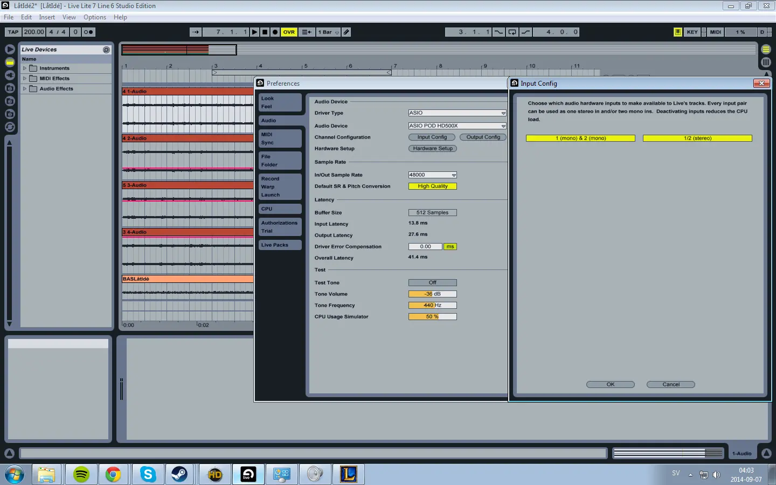Click Hardware Setup button

pos(432,148)
